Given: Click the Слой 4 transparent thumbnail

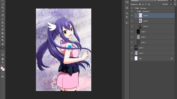Looking at the screenshot, I should pyautogui.click(x=140, y=15).
